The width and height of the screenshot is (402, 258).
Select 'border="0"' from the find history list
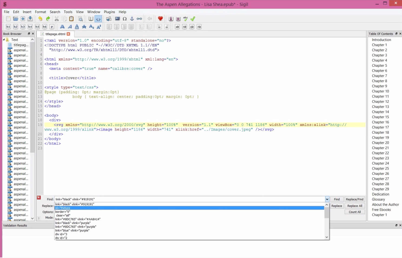tap(63, 212)
